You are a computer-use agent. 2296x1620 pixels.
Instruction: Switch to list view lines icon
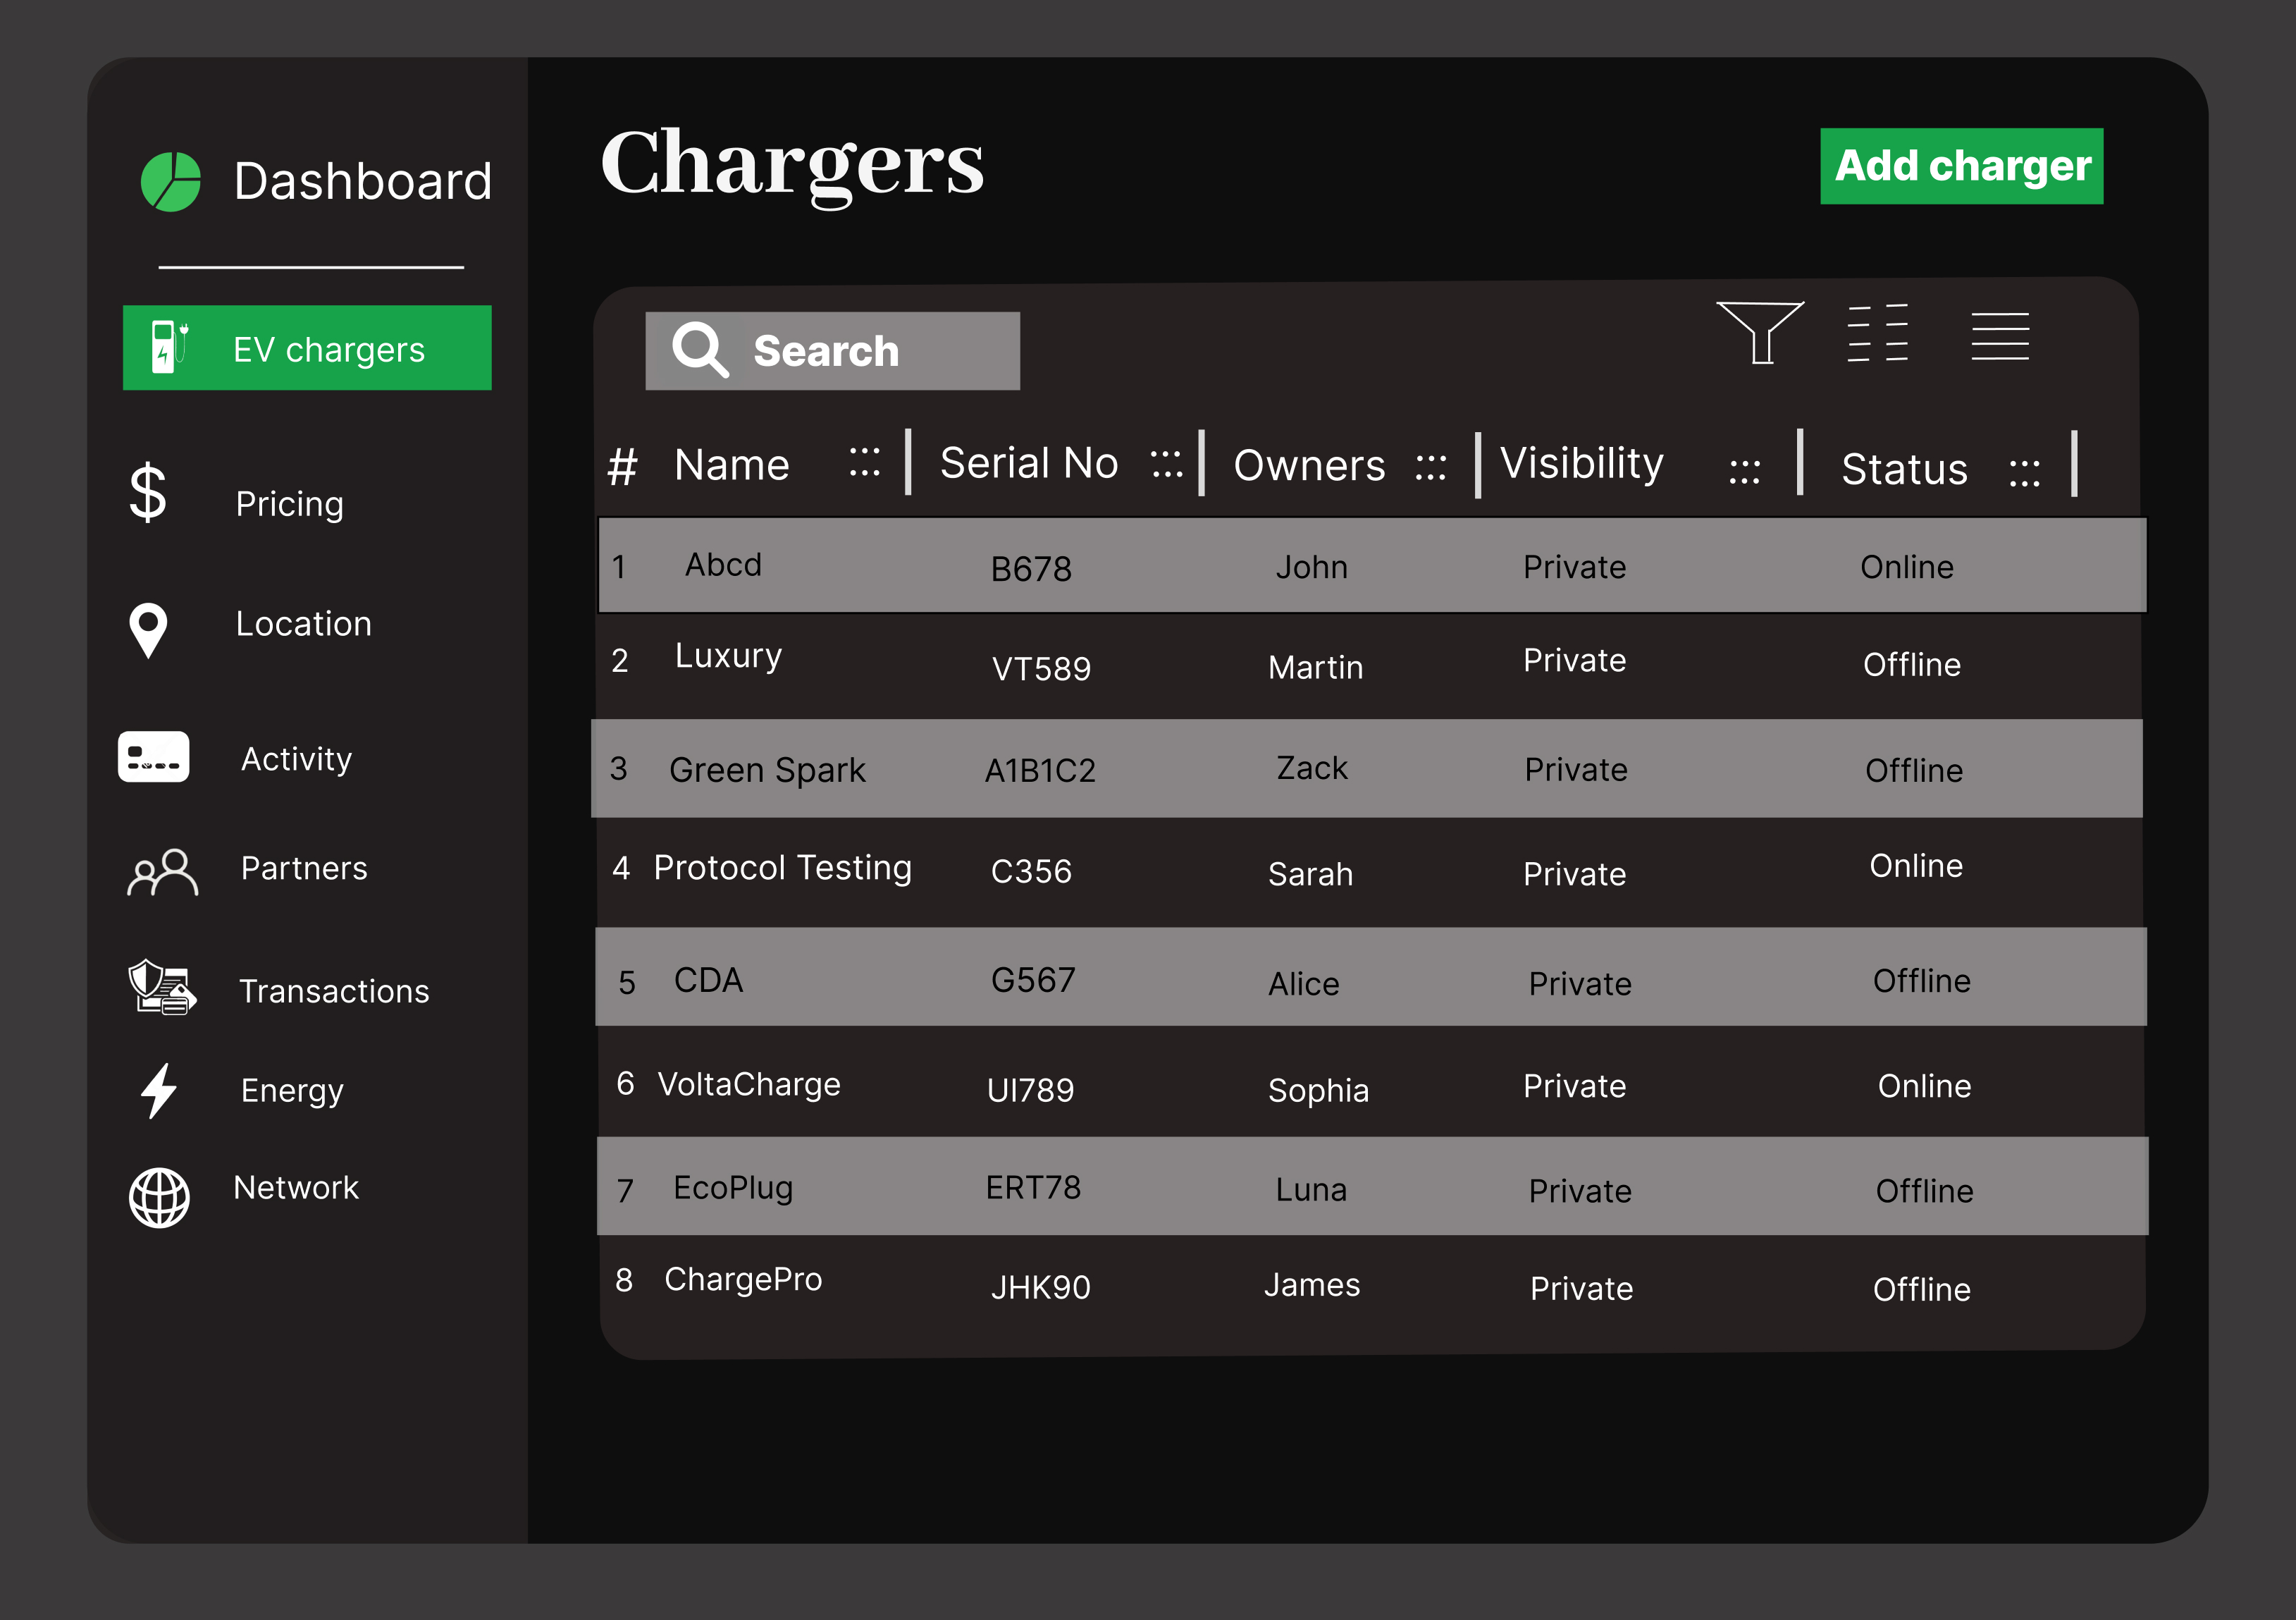coord(1999,335)
